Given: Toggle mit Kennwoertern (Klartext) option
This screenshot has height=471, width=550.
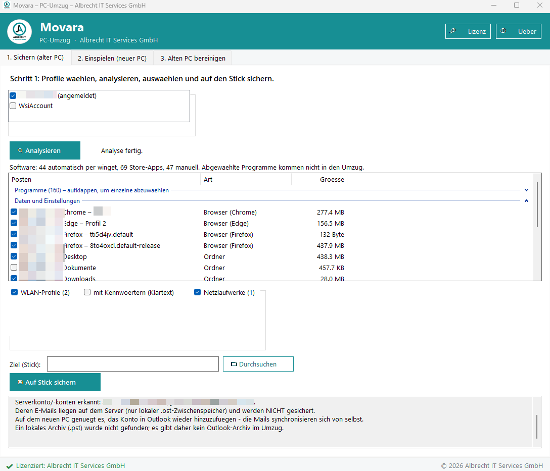Looking at the screenshot, I should point(87,292).
